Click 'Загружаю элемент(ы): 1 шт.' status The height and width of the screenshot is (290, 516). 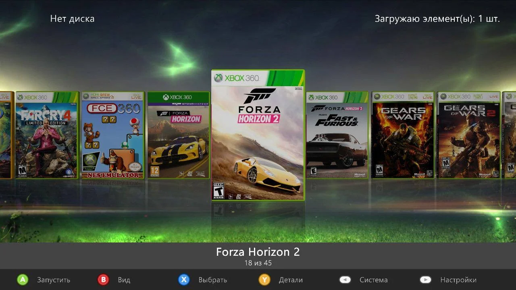point(437,19)
